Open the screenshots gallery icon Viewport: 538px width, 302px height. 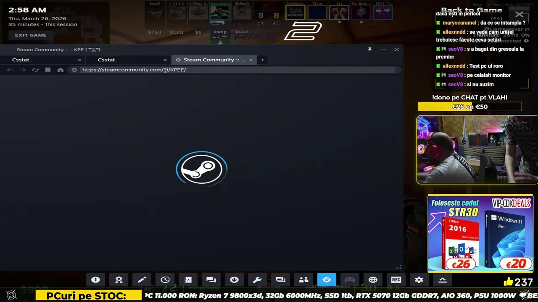tap(280, 280)
